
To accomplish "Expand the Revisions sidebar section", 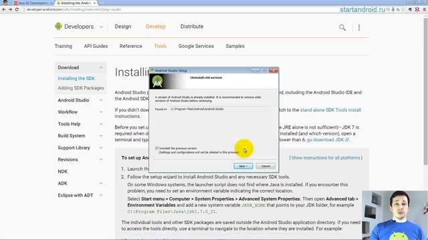I will 101,159.
